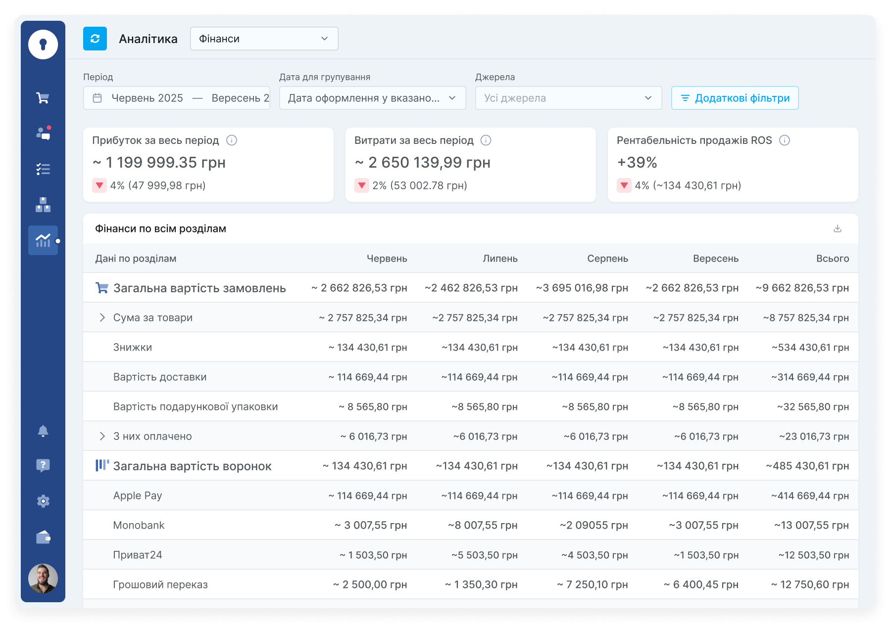891x623 pixels.
Task: Open notifications bell in sidebar
Action: click(43, 431)
